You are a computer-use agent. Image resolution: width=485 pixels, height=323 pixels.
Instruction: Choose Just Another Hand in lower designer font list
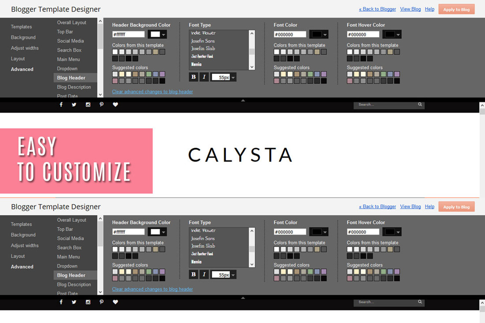pyautogui.click(x=202, y=254)
